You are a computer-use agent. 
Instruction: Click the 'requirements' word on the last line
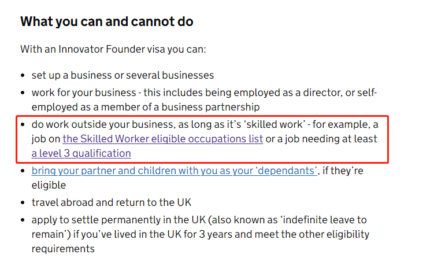tap(63, 249)
